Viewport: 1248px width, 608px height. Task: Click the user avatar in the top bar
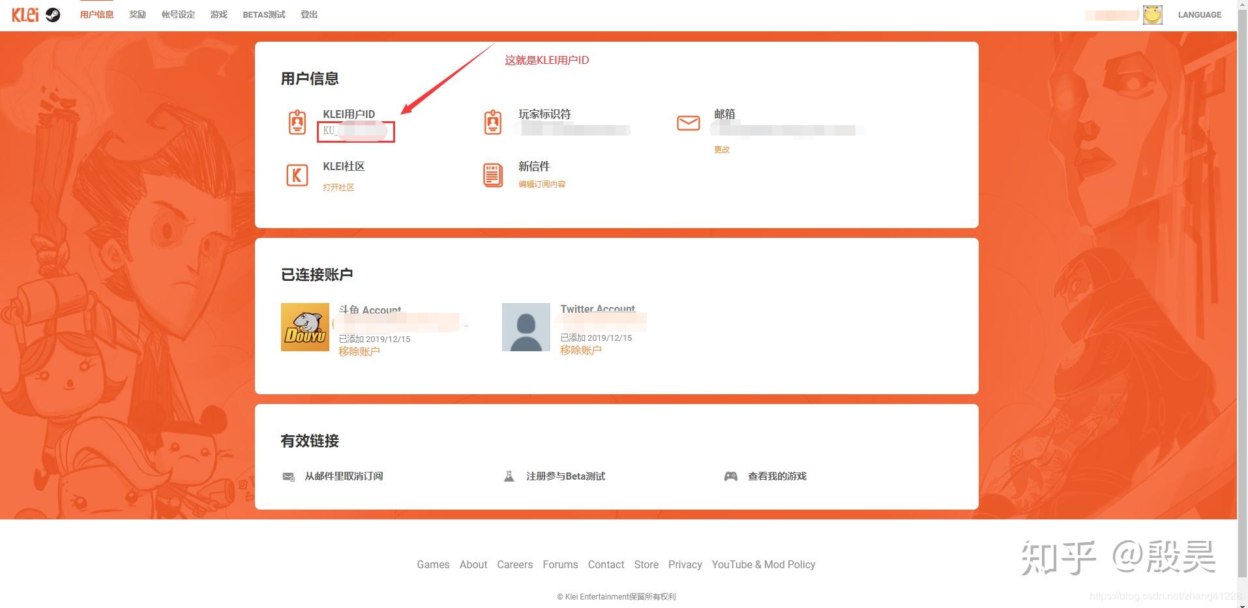coord(1152,15)
